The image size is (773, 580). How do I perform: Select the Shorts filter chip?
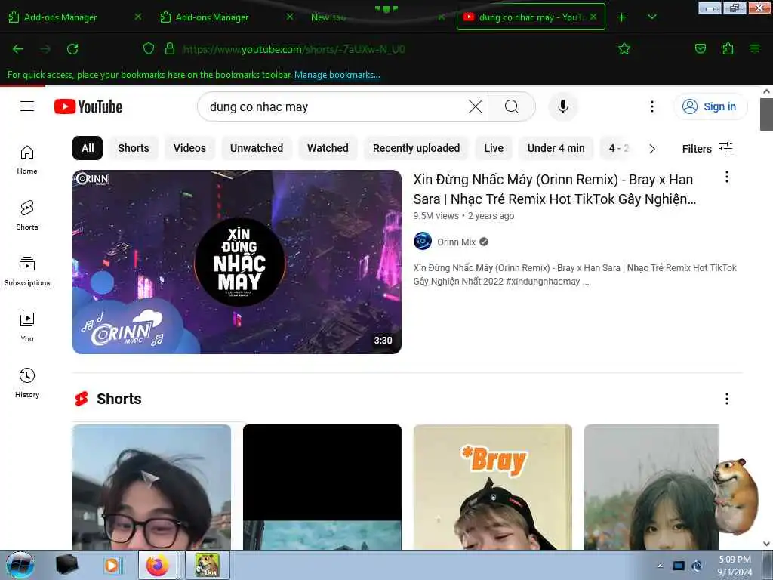tap(134, 148)
